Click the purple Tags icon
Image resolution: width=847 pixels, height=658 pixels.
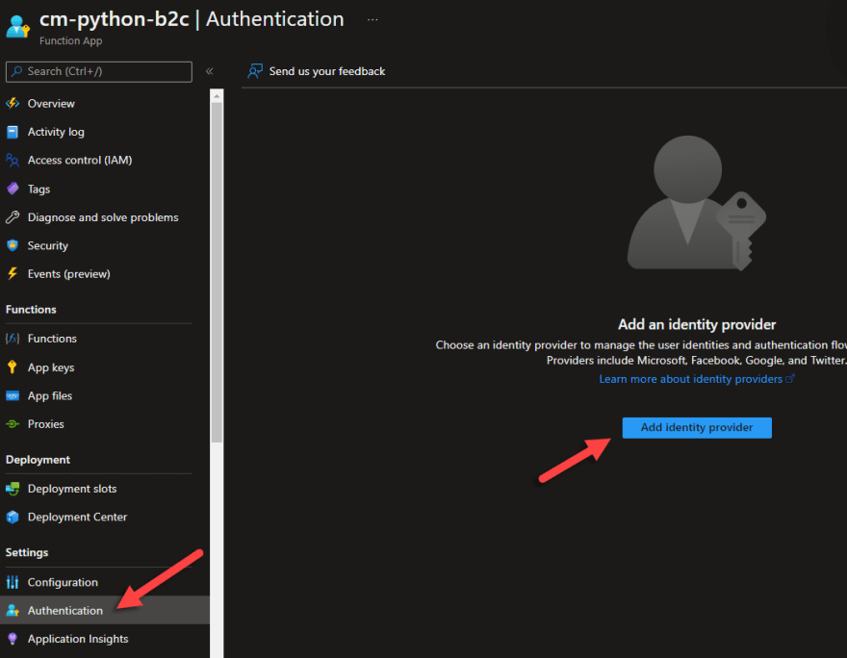(x=13, y=189)
